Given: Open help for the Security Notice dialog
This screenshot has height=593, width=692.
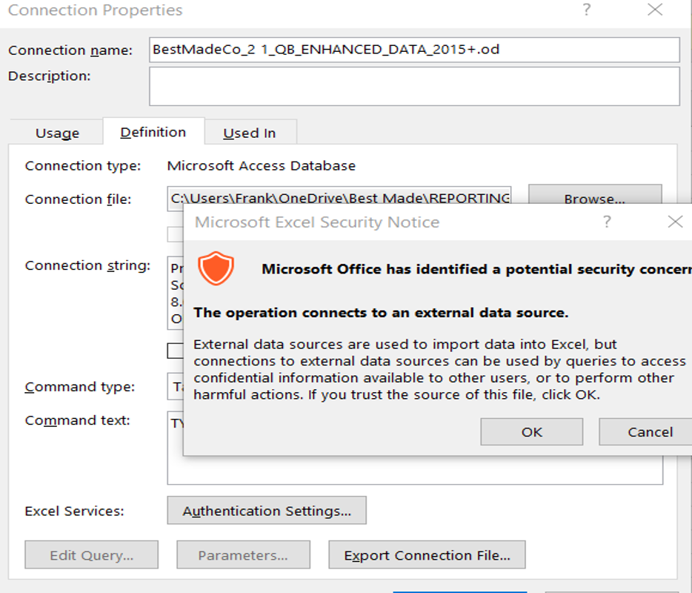Looking at the screenshot, I should (608, 222).
